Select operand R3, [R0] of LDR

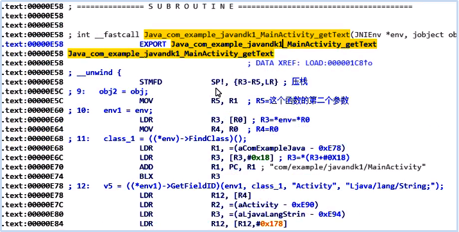[229, 120]
